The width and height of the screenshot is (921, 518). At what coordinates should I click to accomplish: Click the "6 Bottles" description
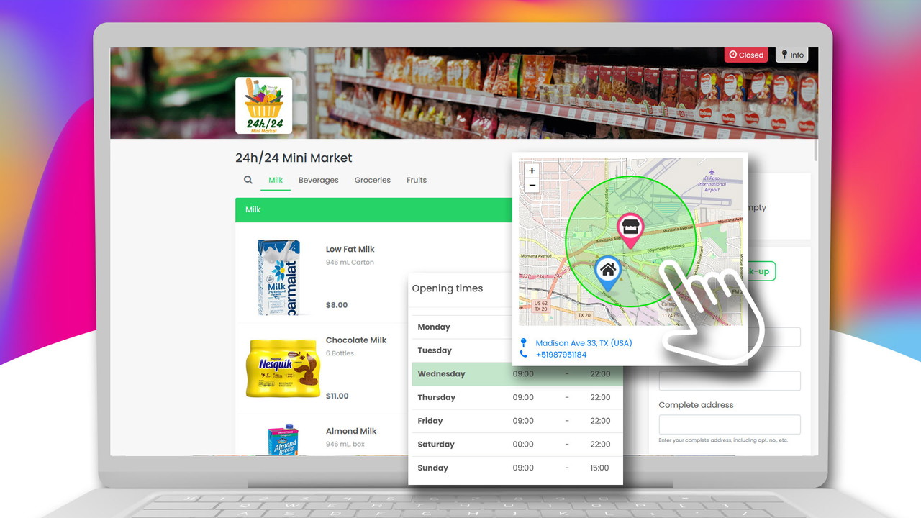340,353
